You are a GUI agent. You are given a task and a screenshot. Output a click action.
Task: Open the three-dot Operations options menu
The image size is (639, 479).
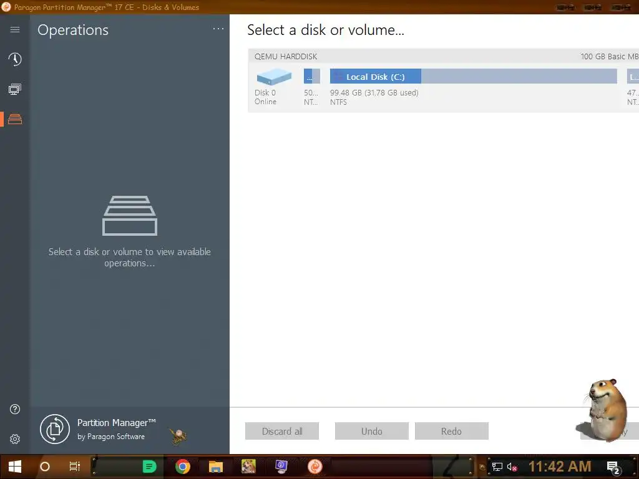click(218, 29)
